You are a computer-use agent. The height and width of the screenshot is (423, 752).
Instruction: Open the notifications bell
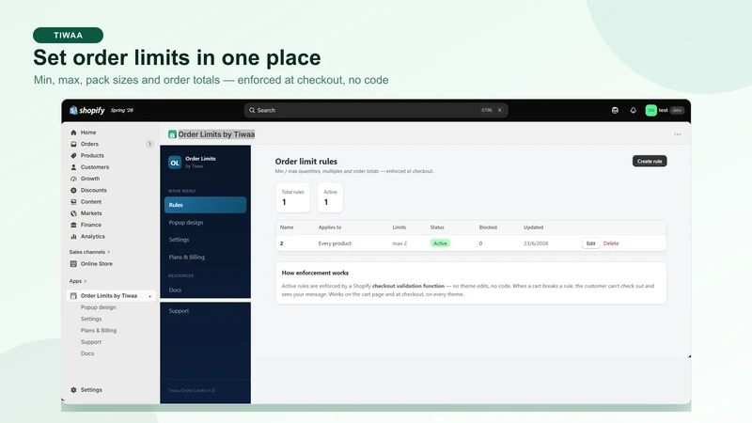pyautogui.click(x=633, y=110)
